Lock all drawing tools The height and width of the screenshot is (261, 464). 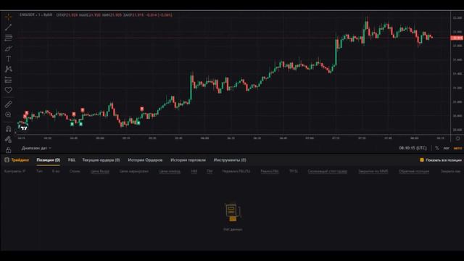coord(8,150)
